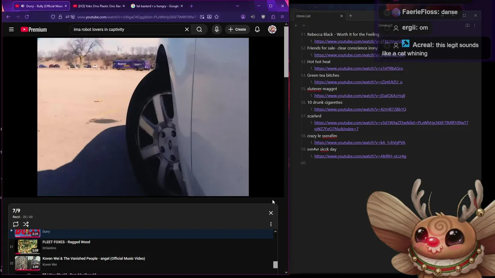
Task: Close the Yoko Ono tab
Action: (x=123, y=6)
